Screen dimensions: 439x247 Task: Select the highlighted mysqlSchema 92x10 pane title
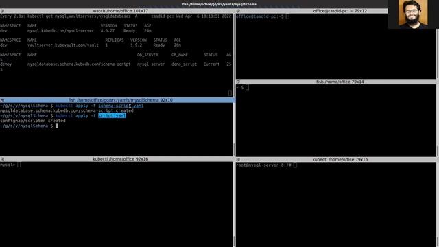pyautogui.click(x=121, y=100)
